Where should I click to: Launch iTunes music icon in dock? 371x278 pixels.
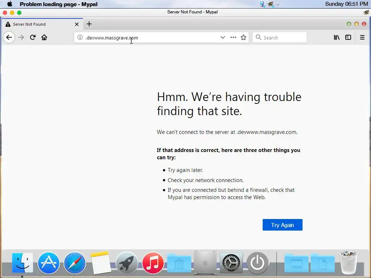153,263
